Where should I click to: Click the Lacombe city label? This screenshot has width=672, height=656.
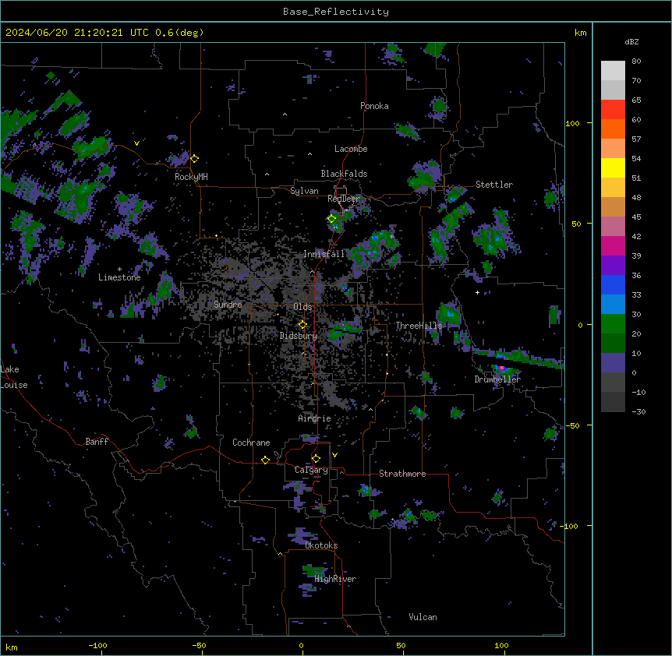[351, 149]
